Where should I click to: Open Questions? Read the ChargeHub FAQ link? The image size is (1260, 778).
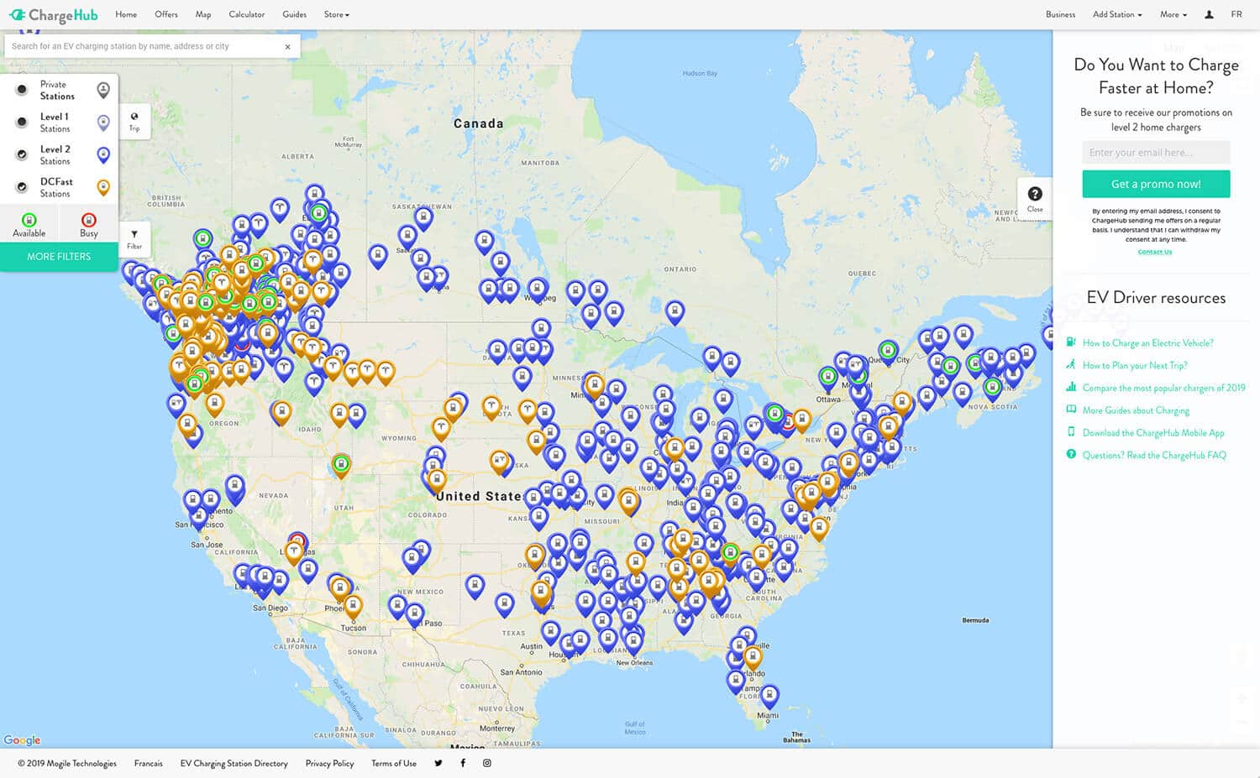pyautogui.click(x=1154, y=456)
